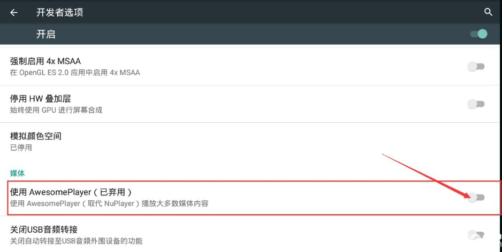Tap the 始终使用 GPU 进行屏幕合成 description
This screenshot has height=252, width=502.
(56, 110)
